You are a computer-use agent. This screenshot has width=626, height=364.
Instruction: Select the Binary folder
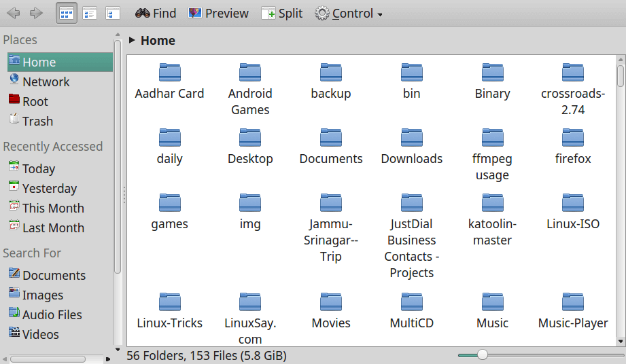click(x=492, y=81)
